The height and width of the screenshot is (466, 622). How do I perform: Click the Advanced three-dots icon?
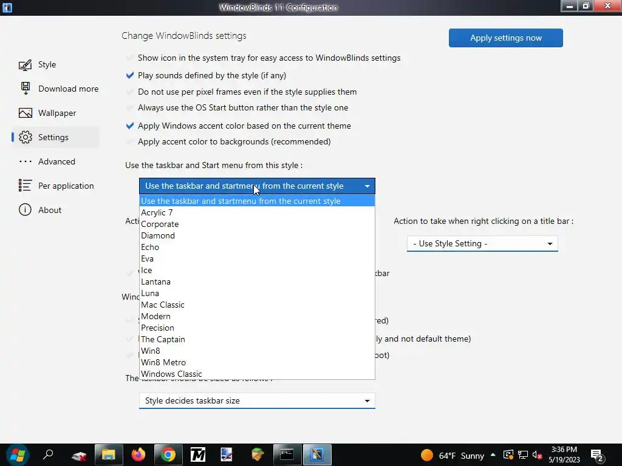[26, 161]
